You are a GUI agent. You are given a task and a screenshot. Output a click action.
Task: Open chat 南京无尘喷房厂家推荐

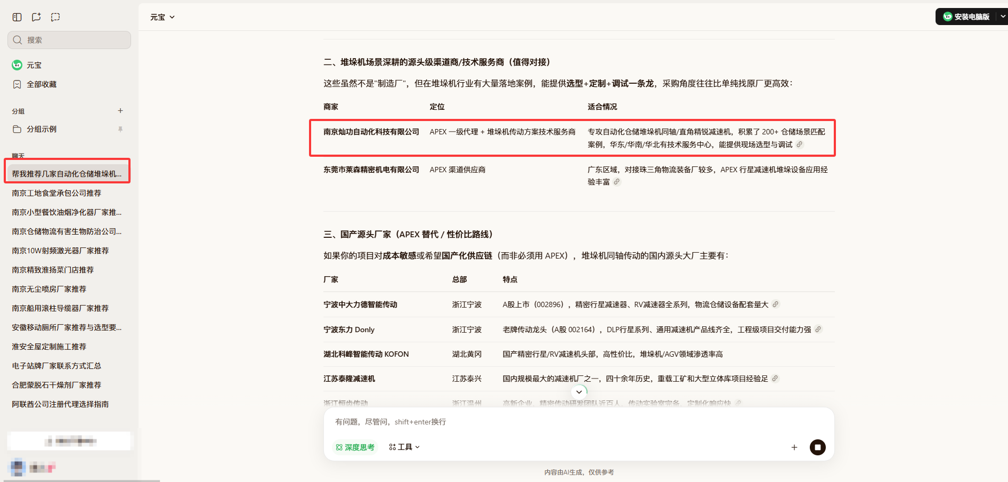[49, 289]
